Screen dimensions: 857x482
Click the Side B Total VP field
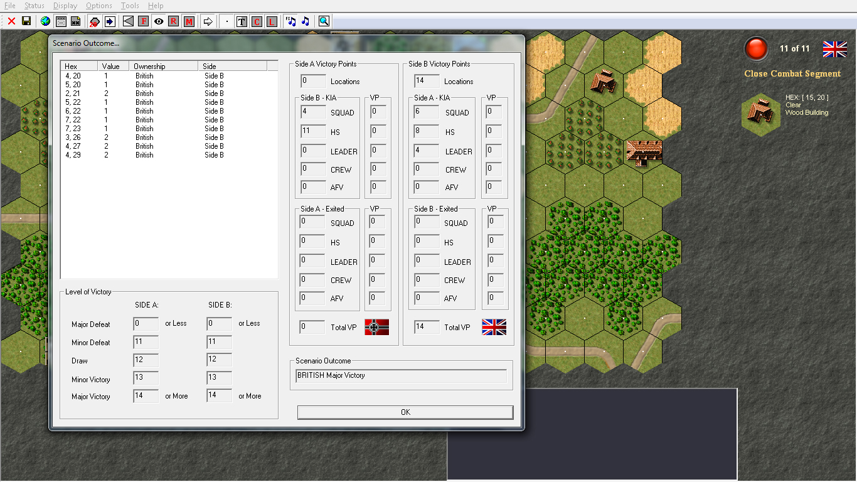tap(427, 327)
